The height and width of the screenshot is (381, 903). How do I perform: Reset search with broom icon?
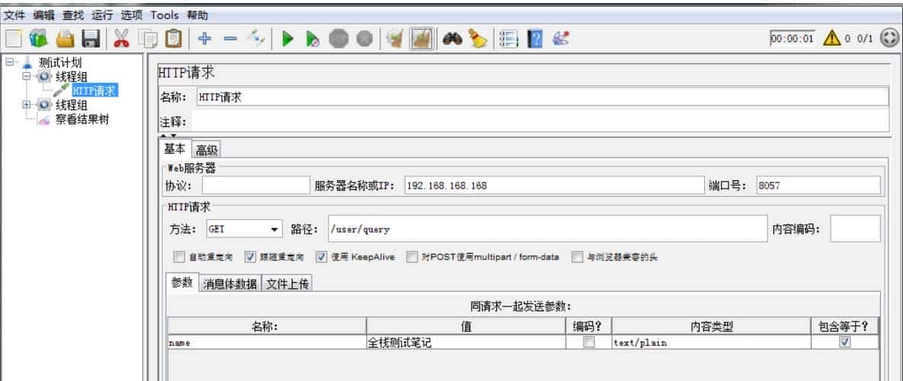click(x=478, y=39)
